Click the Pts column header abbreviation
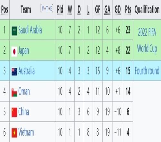This screenshot has width=161, height=142. coord(128,10)
